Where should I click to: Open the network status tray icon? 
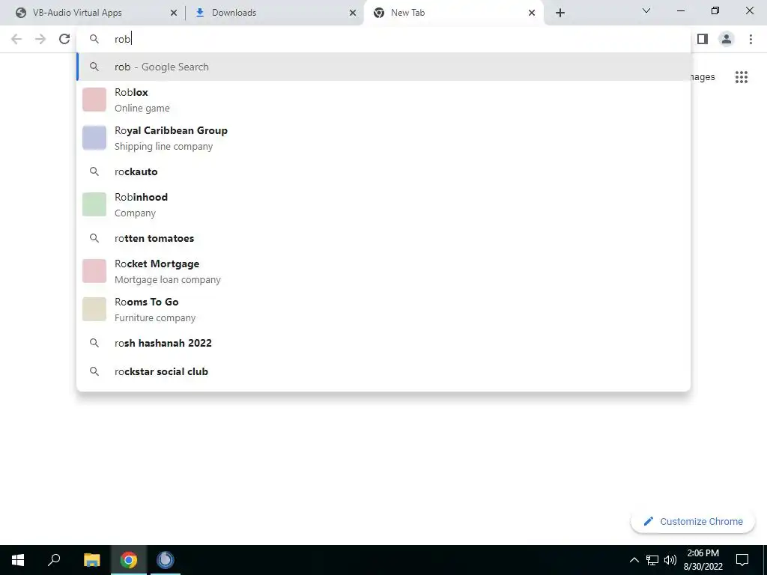[x=652, y=560]
